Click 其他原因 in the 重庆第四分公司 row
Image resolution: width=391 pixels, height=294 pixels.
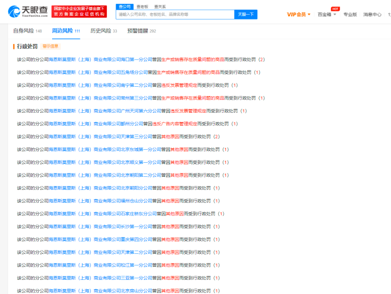[x=171, y=239]
